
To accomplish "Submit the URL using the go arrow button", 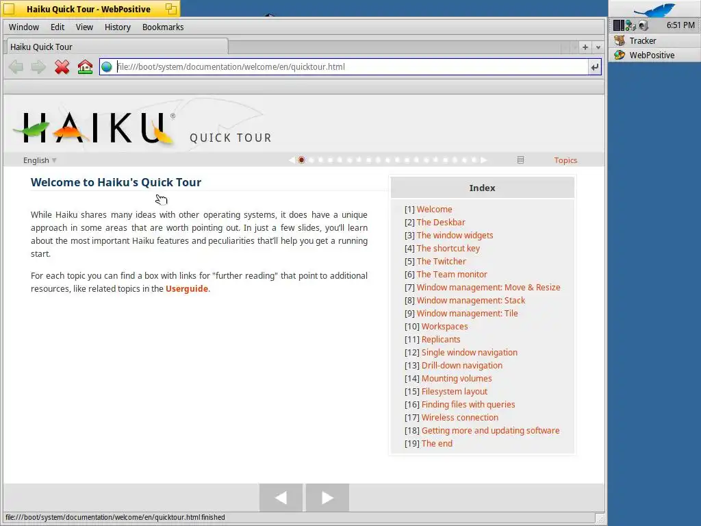I will [595, 67].
